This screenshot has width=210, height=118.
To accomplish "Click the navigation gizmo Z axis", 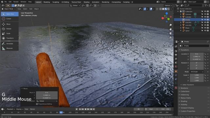I will [x=167, y=13].
